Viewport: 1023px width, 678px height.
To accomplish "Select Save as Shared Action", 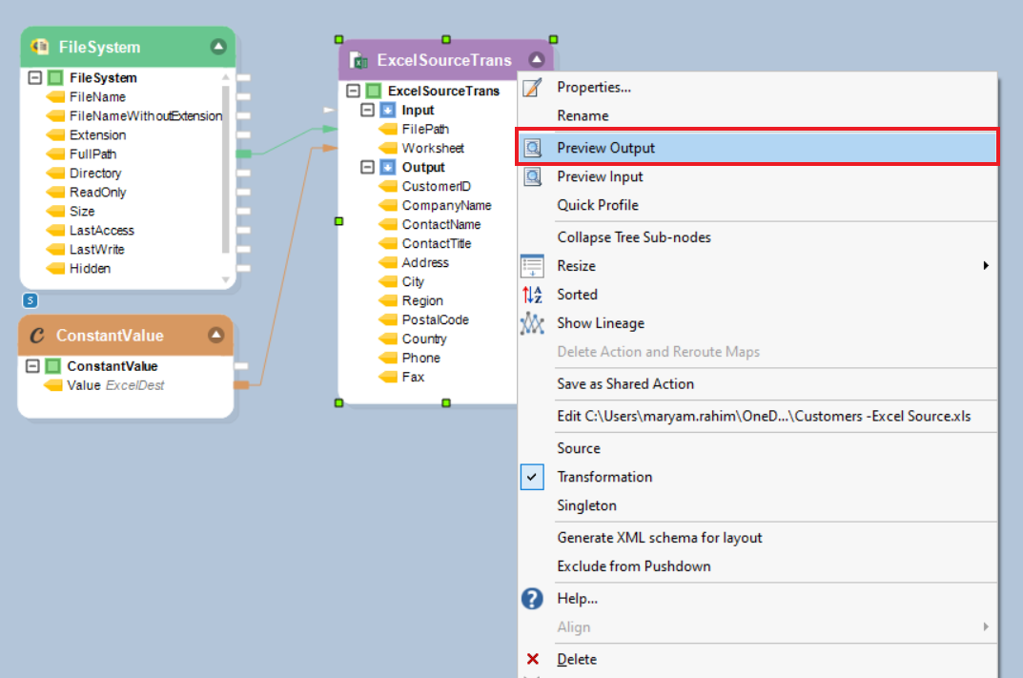I will coord(625,383).
